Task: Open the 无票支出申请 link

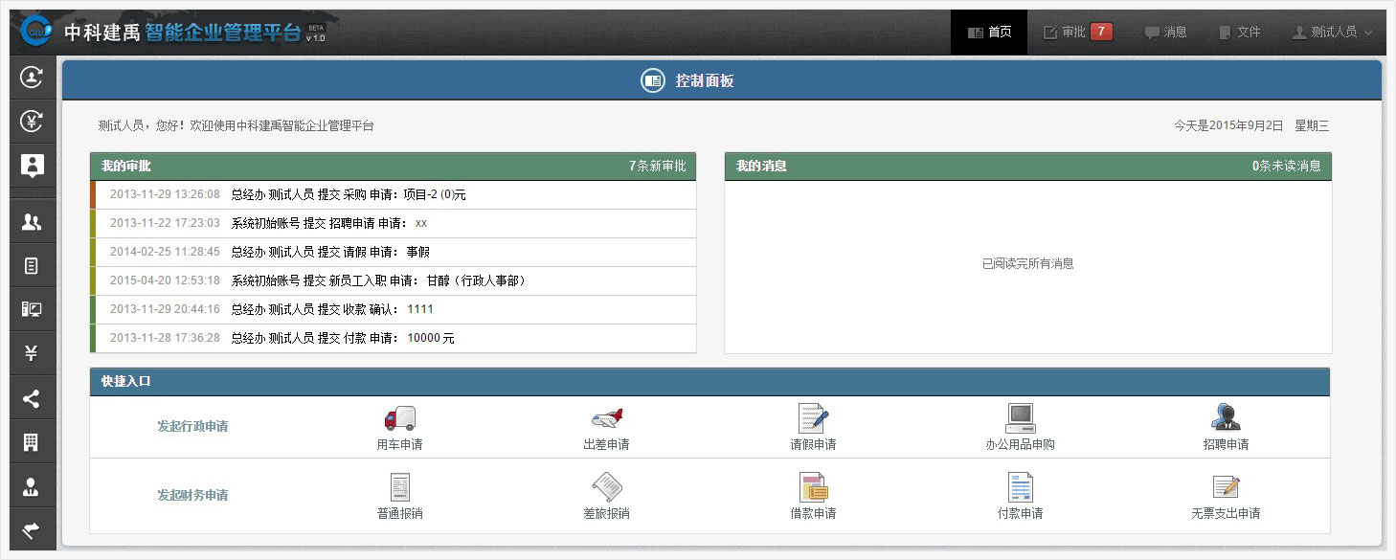Action: [x=1226, y=514]
